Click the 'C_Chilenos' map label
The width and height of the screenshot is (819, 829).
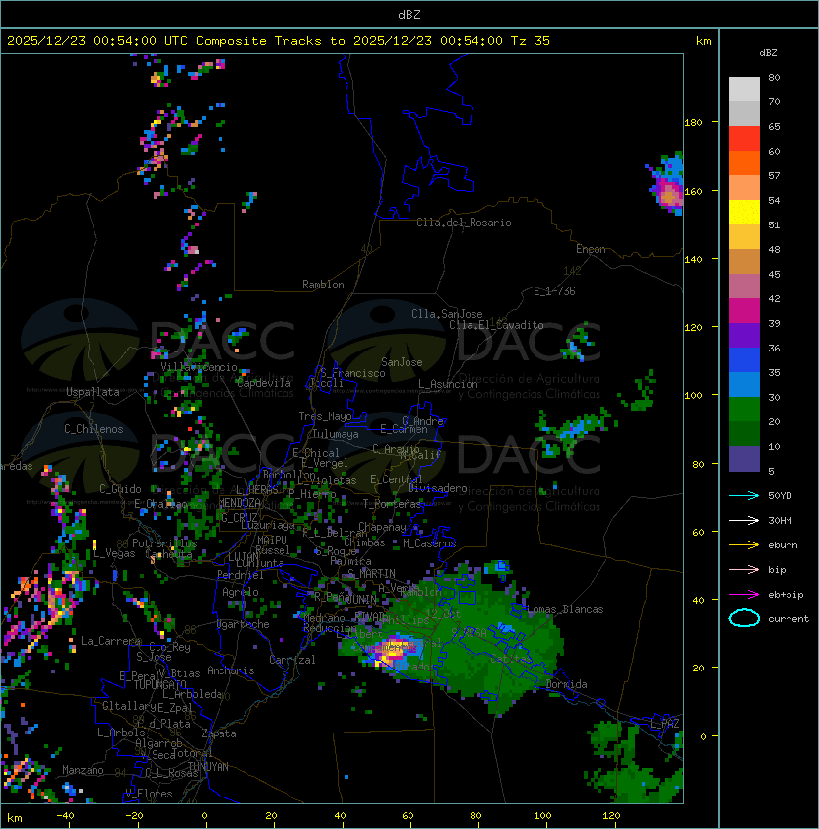point(94,429)
